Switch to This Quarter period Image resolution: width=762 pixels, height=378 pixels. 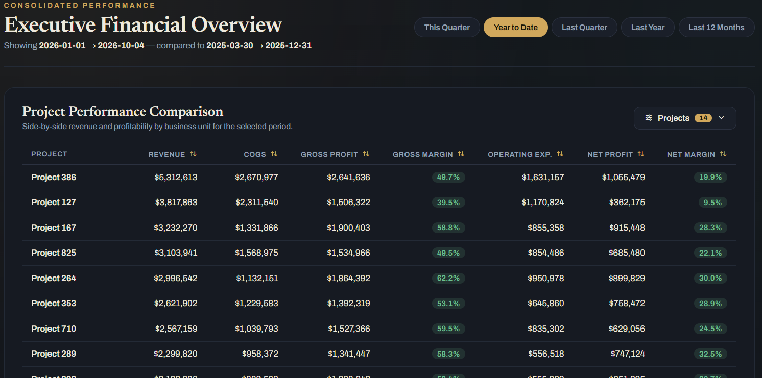(447, 28)
